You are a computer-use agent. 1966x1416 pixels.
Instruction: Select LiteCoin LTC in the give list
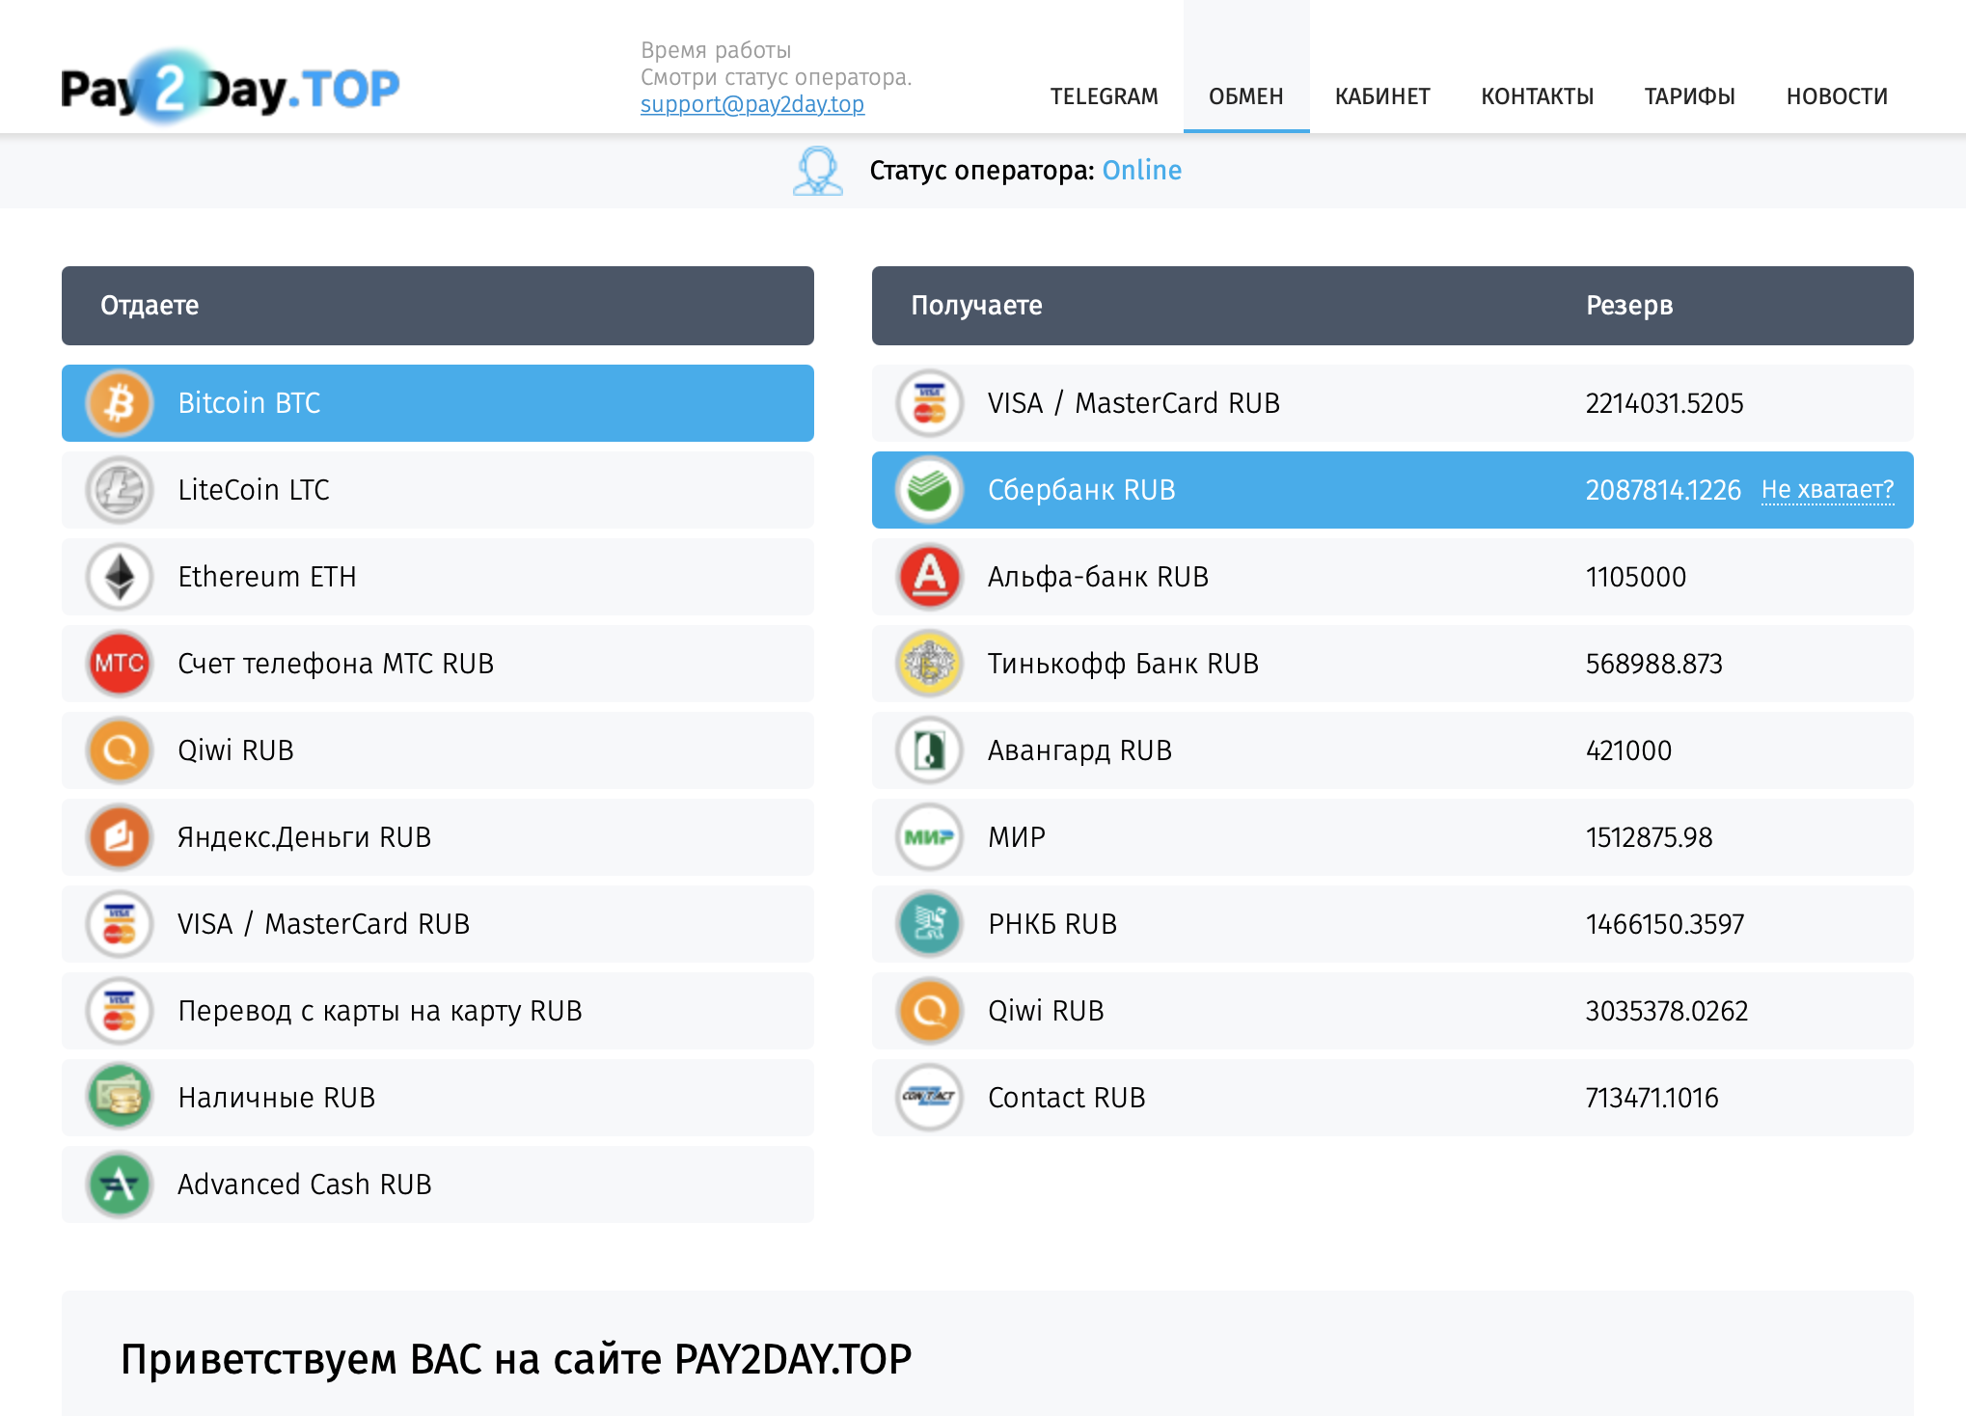coord(438,490)
